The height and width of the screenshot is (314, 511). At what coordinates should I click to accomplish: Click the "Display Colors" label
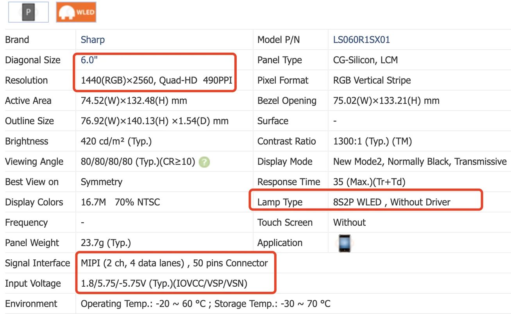tap(34, 202)
